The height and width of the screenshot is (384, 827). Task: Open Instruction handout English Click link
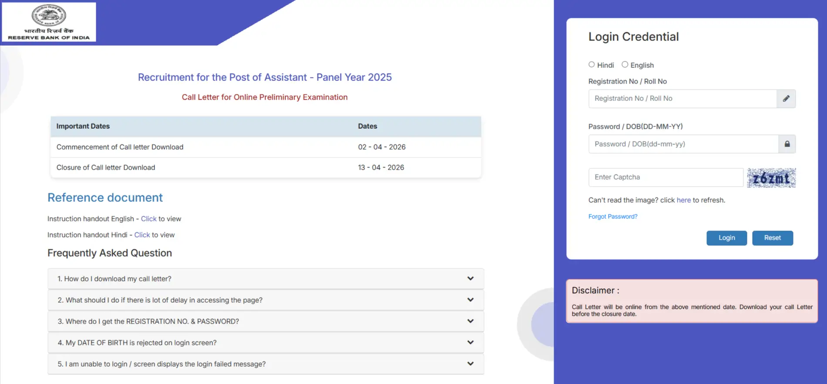[x=148, y=219]
